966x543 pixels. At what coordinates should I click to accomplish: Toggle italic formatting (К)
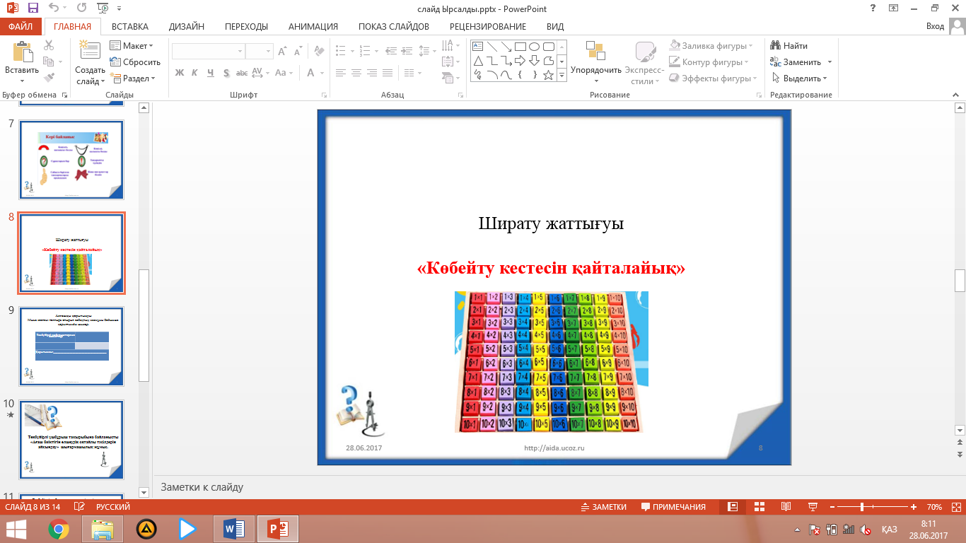pyautogui.click(x=194, y=73)
